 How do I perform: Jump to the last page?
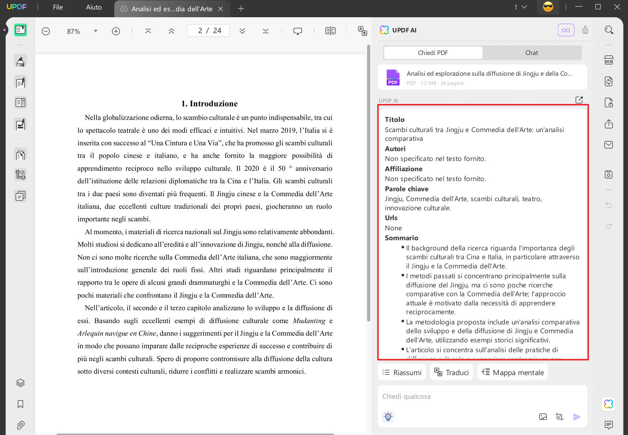[x=266, y=31]
